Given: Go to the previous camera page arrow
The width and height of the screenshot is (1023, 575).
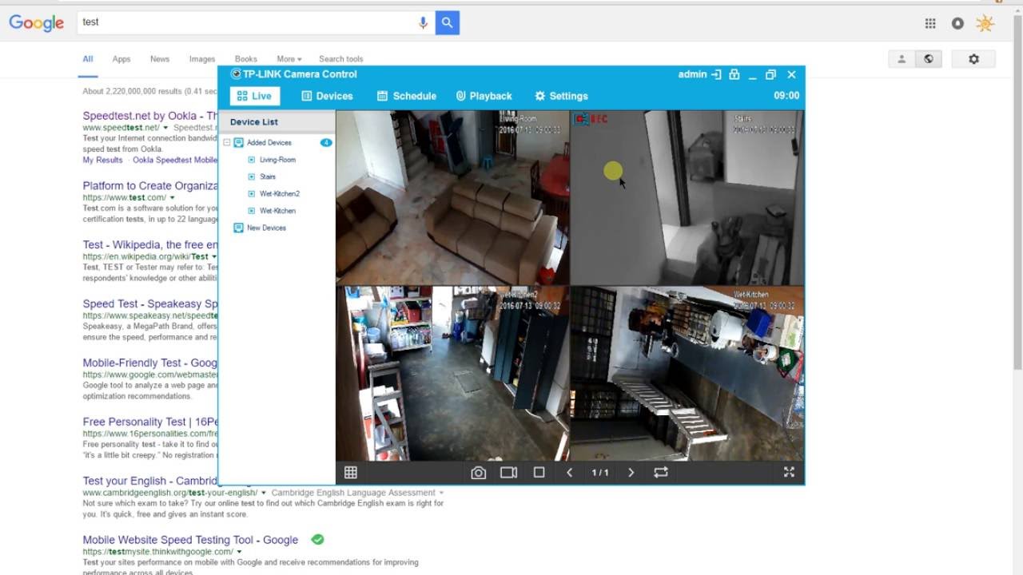Looking at the screenshot, I should [569, 473].
